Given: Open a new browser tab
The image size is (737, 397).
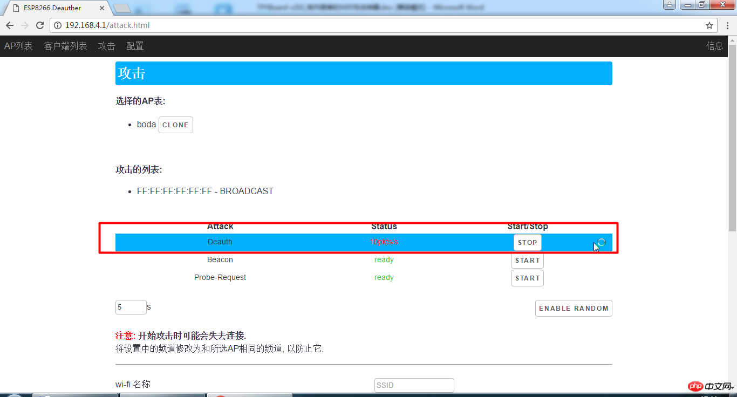Looking at the screenshot, I should [x=122, y=8].
